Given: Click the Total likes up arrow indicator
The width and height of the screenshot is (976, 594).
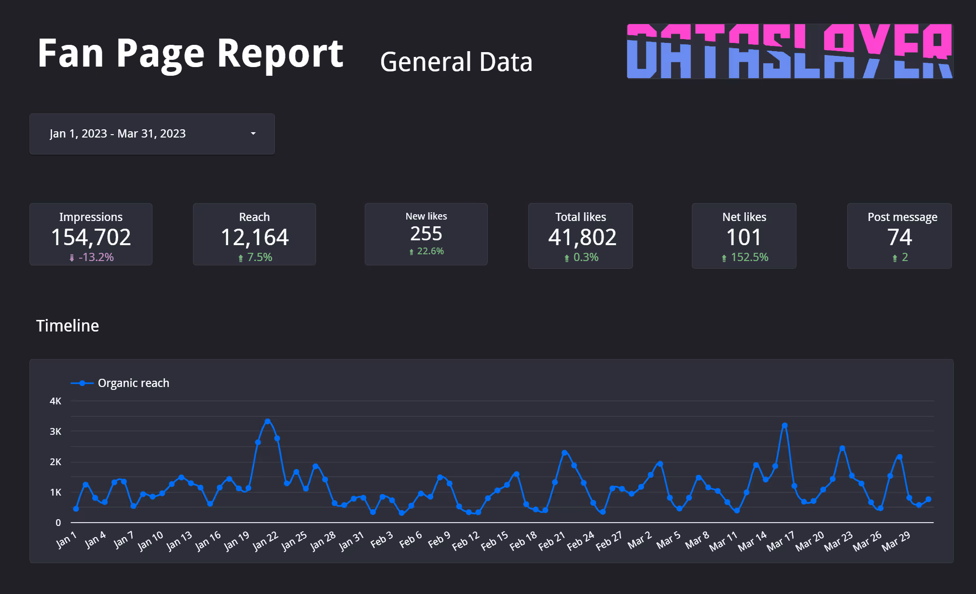Looking at the screenshot, I should point(567,258).
